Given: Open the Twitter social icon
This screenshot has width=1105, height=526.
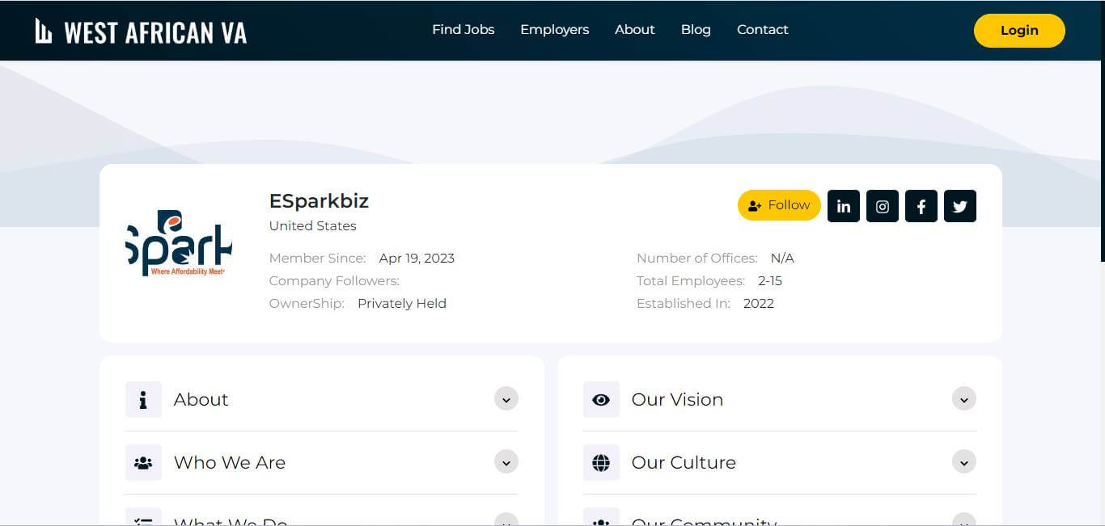Looking at the screenshot, I should click(959, 206).
